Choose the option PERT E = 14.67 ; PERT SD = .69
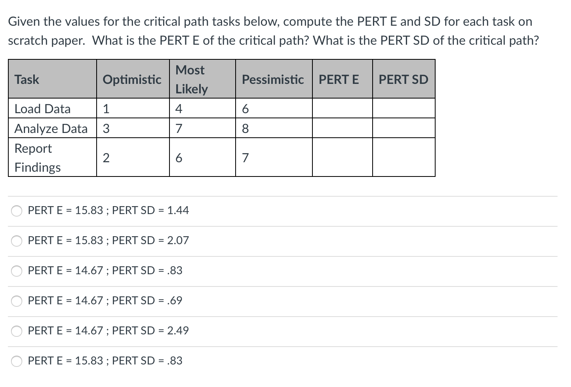571x387 pixels. click(17, 301)
